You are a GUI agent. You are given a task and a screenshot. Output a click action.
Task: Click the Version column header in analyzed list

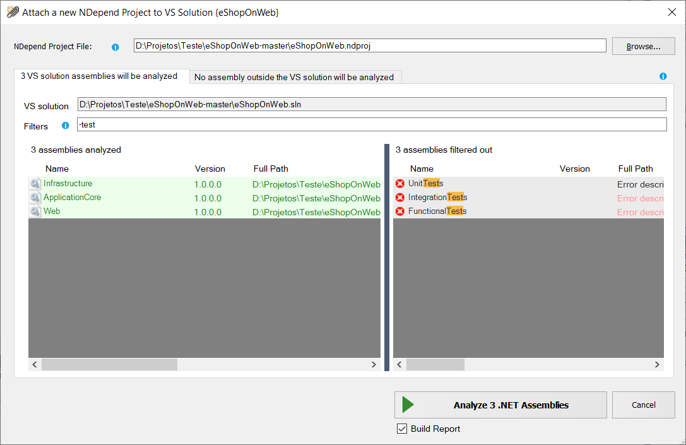210,169
